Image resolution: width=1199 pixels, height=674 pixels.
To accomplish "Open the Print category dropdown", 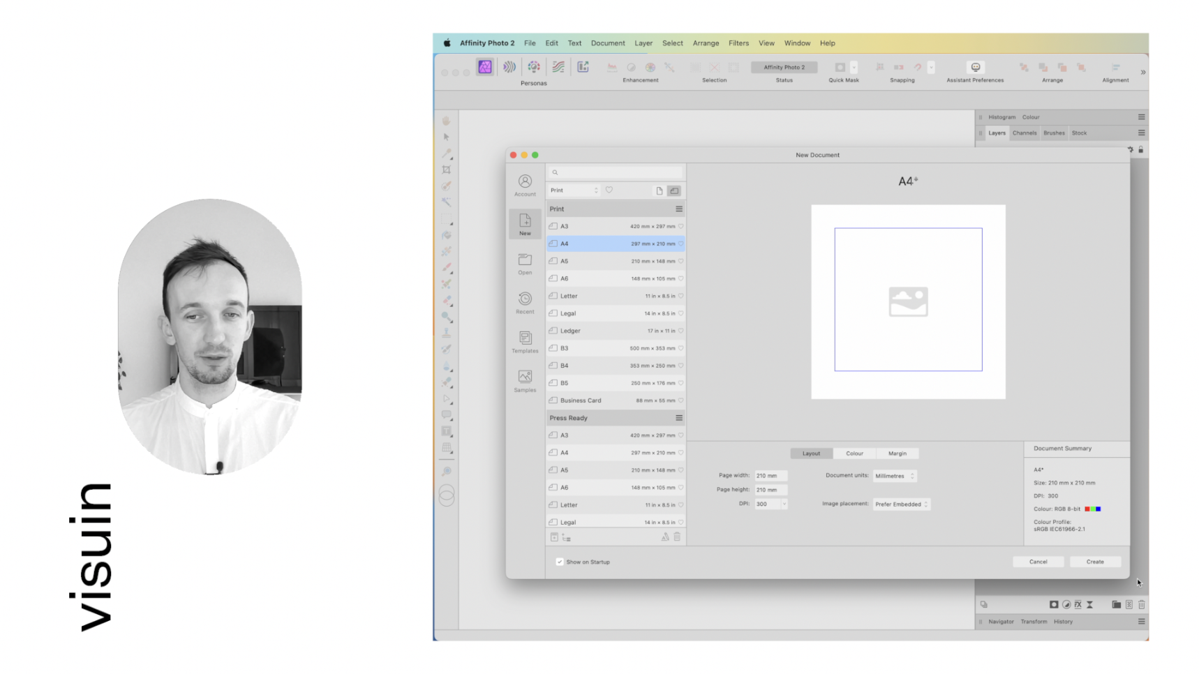I will (574, 190).
